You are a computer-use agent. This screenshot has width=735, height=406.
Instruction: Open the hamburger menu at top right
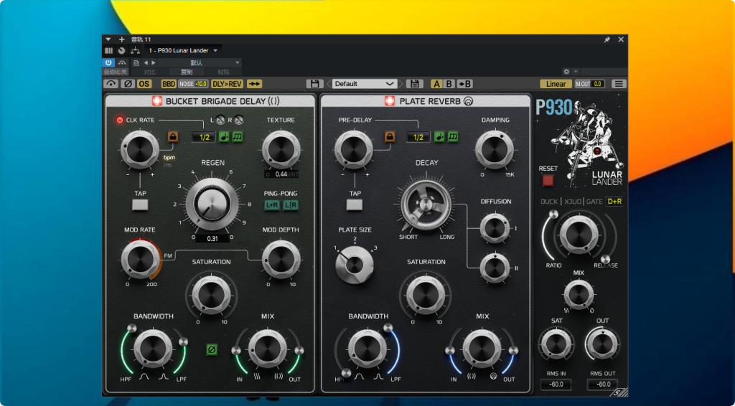pos(619,84)
